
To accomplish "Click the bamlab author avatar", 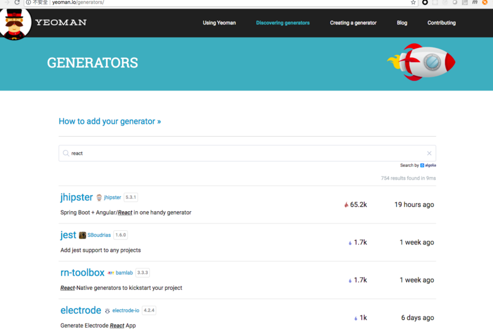I will tap(111, 273).
